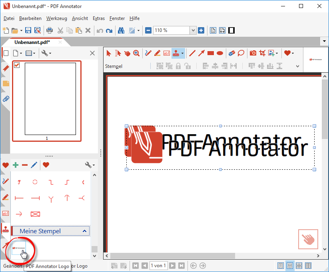Click the Snapshot camera tool
Screen dimensions: 329x272
(253, 53)
